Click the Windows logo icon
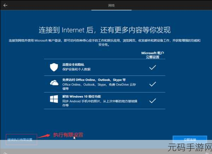This screenshot has width=212, height=154. [54, 99]
